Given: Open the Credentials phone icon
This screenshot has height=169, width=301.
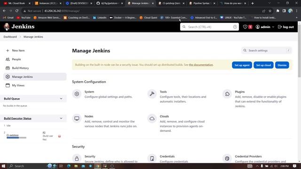Looking at the screenshot, I should (152, 159).
